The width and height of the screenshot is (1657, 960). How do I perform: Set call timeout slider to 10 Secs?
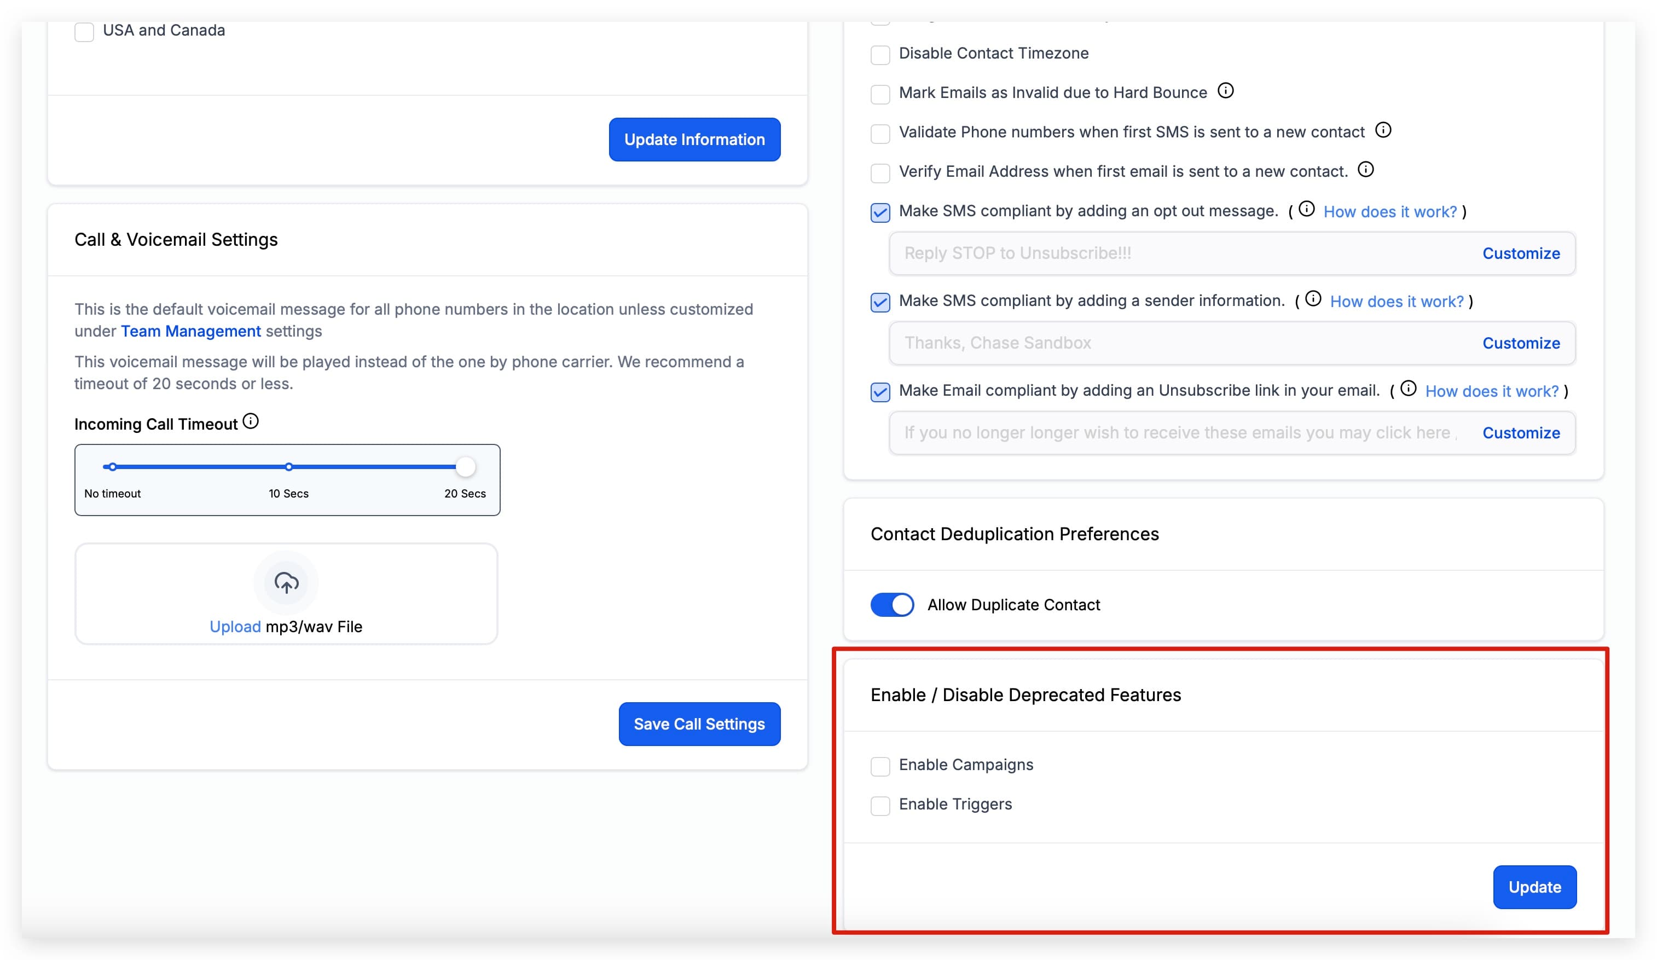[x=288, y=467]
